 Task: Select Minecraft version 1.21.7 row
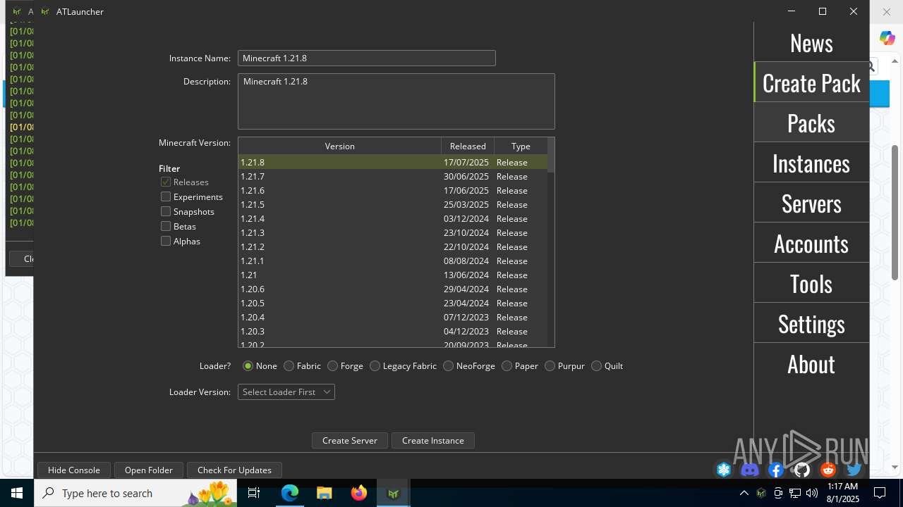(x=393, y=176)
